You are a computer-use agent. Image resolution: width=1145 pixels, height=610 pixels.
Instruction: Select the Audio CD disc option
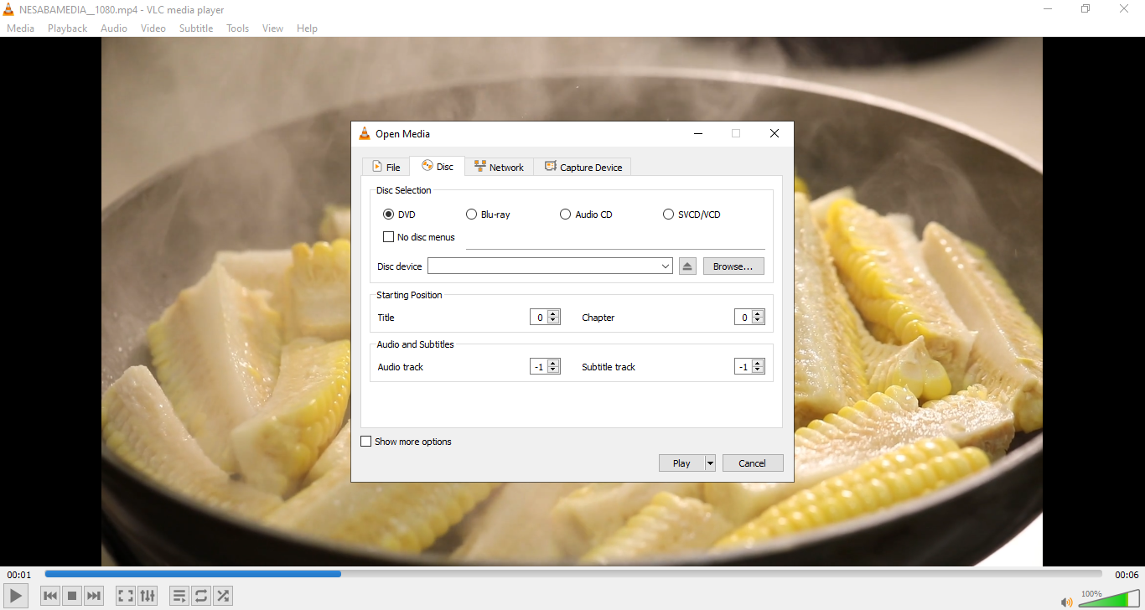566,215
